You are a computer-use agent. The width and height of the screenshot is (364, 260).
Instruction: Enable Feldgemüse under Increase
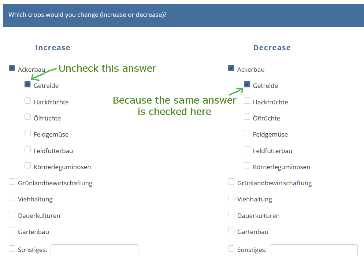tap(27, 133)
